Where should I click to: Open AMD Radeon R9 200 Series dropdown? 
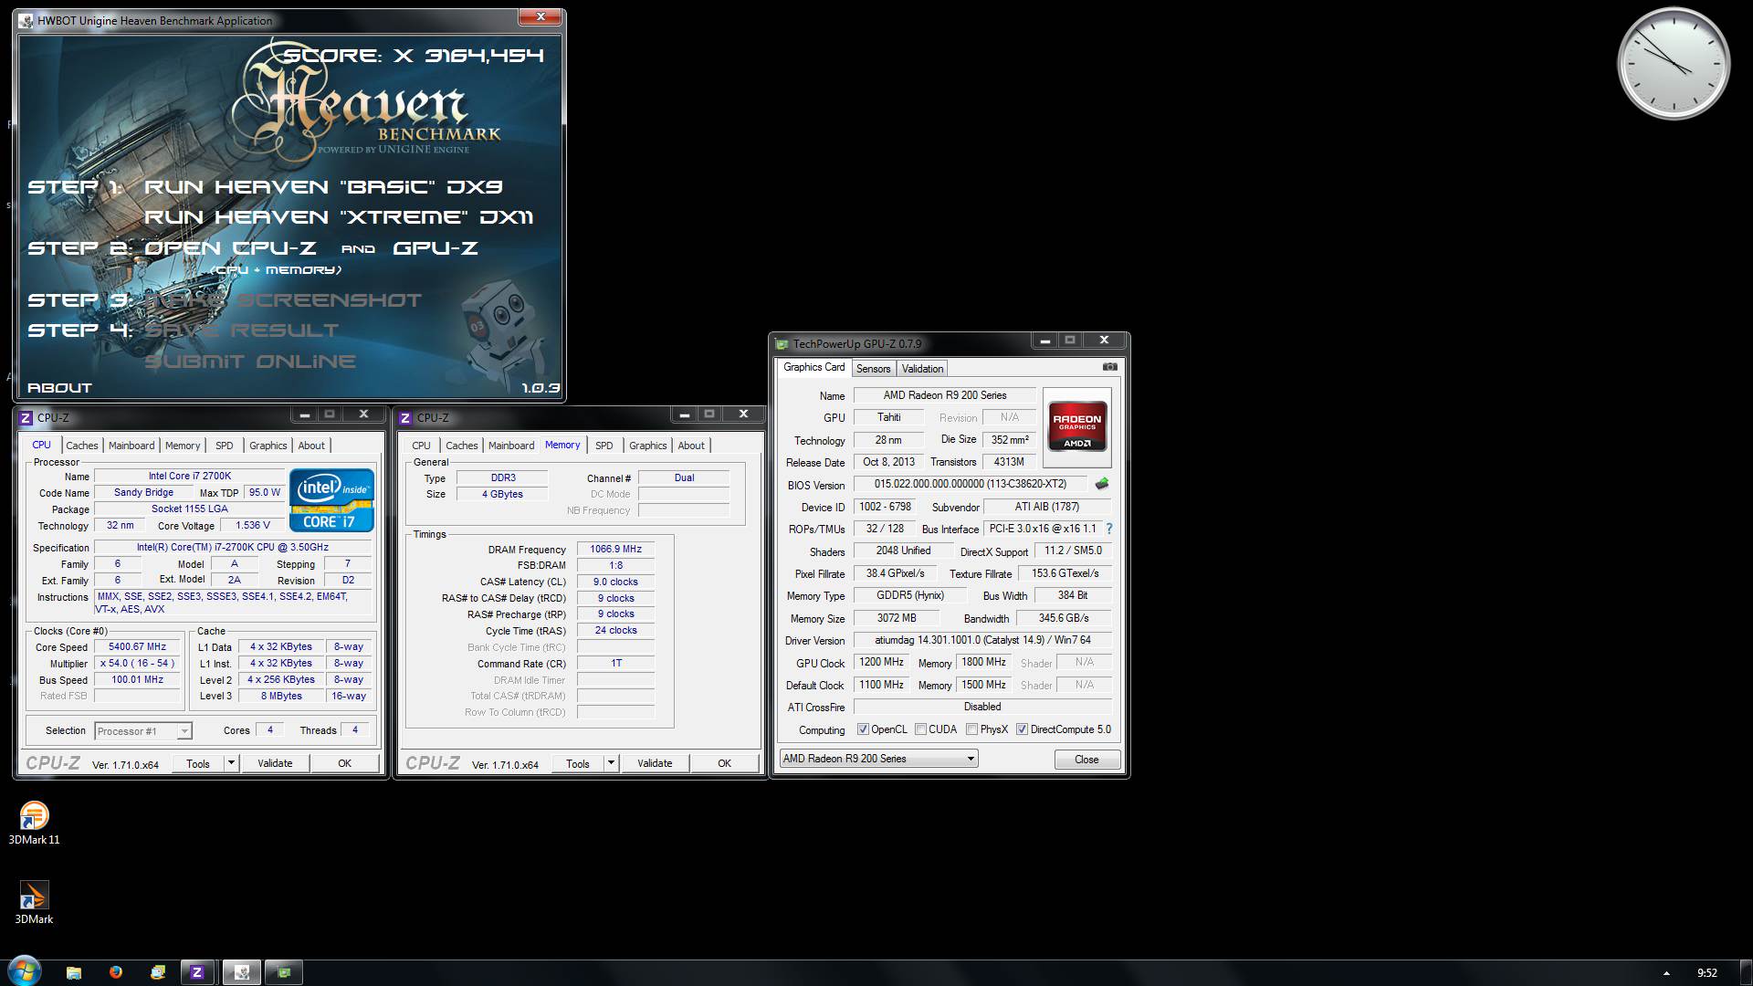[x=878, y=759]
